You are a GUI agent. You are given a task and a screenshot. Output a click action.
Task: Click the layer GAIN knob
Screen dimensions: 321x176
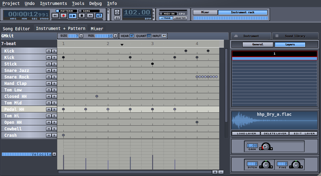pos(266,147)
